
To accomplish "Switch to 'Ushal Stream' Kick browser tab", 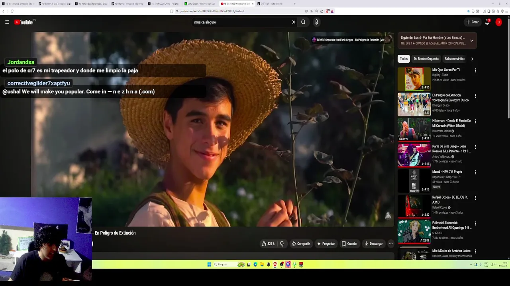I will (200, 4).
